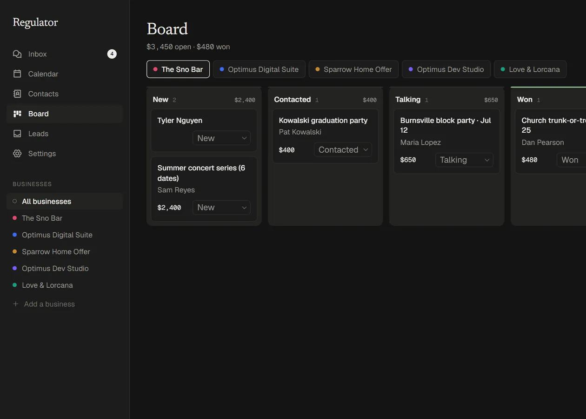The width and height of the screenshot is (586, 419).
Task: Toggle Optimus Digital Suite filter chip
Action: click(259, 69)
